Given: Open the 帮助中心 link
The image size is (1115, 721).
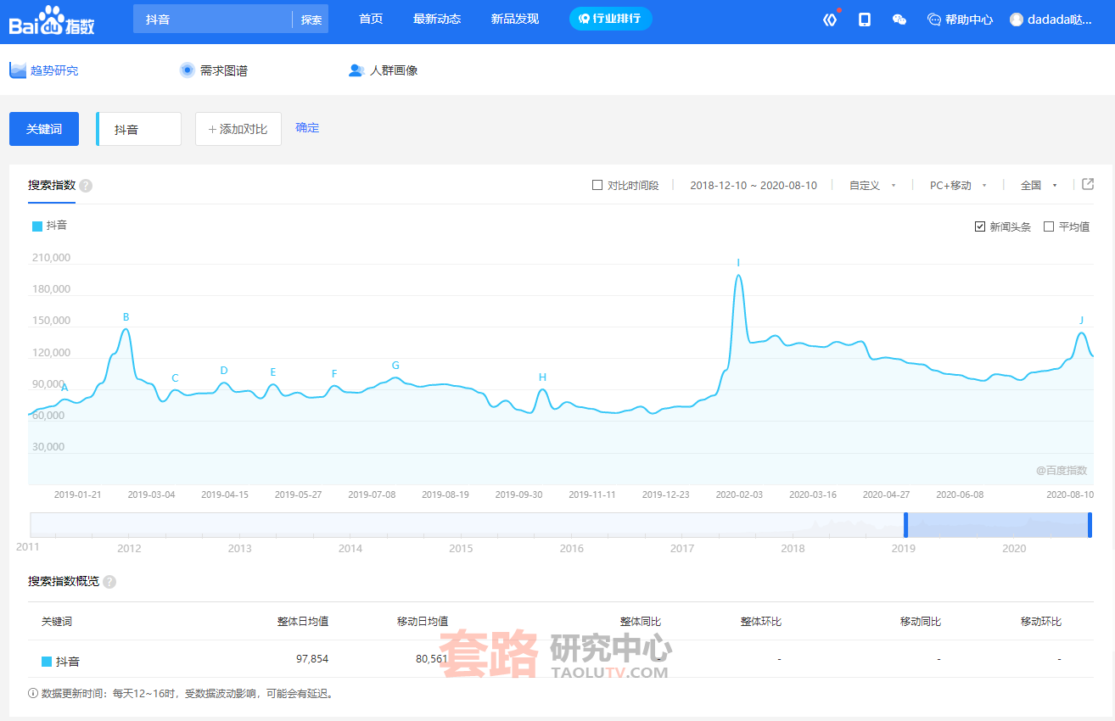Looking at the screenshot, I should [x=969, y=20].
